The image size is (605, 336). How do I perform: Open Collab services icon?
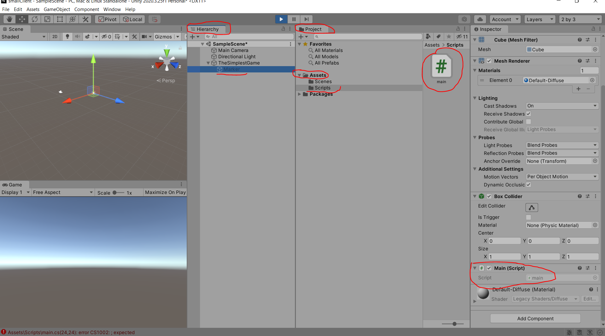click(464, 19)
